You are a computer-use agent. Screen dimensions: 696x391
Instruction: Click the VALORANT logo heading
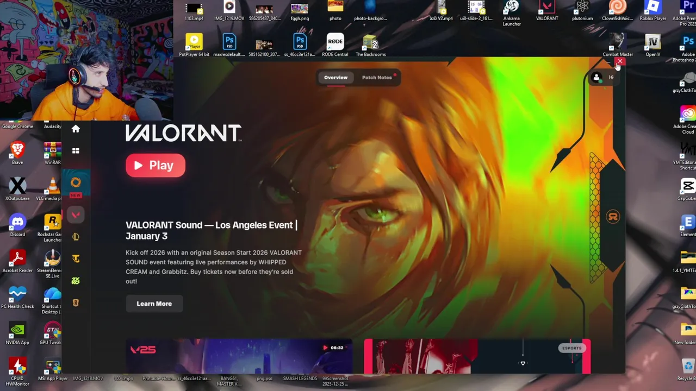[x=184, y=133]
